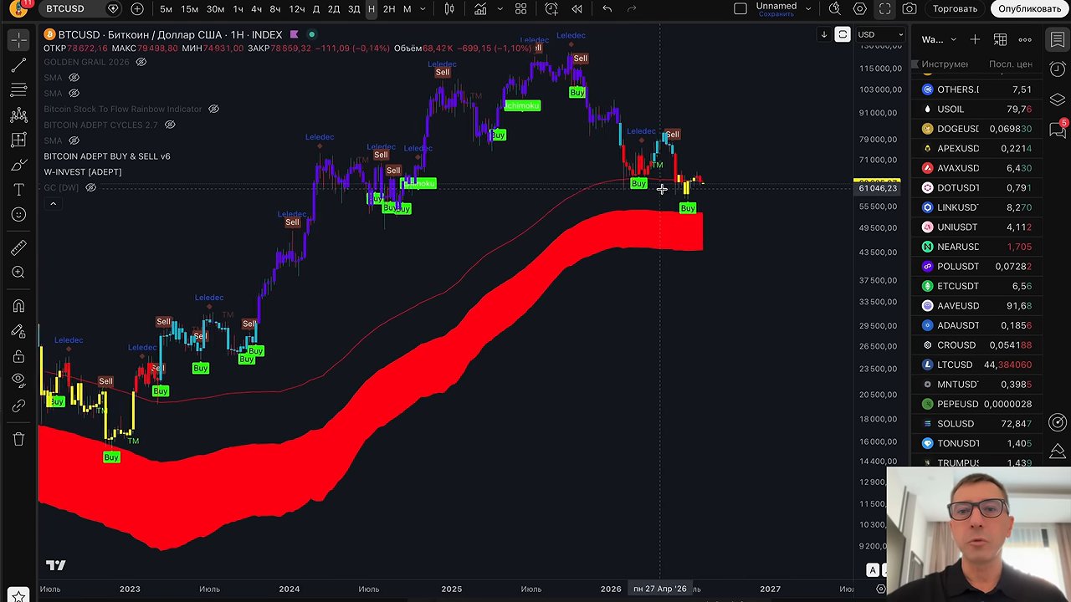The image size is (1071, 602).
Task: Toggle lock all drawing tools
Action: 18,356
